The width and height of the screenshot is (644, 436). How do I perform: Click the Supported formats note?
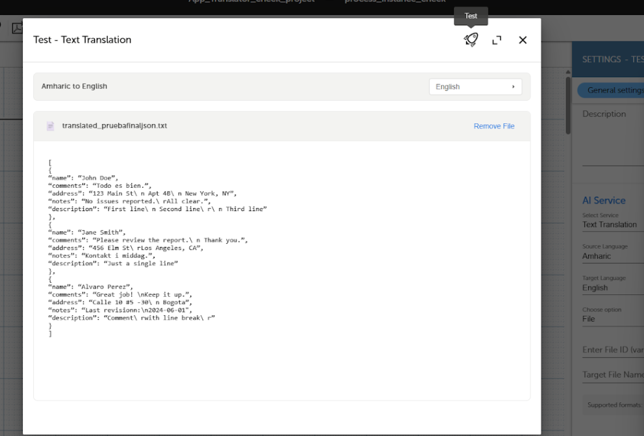point(614,405)
